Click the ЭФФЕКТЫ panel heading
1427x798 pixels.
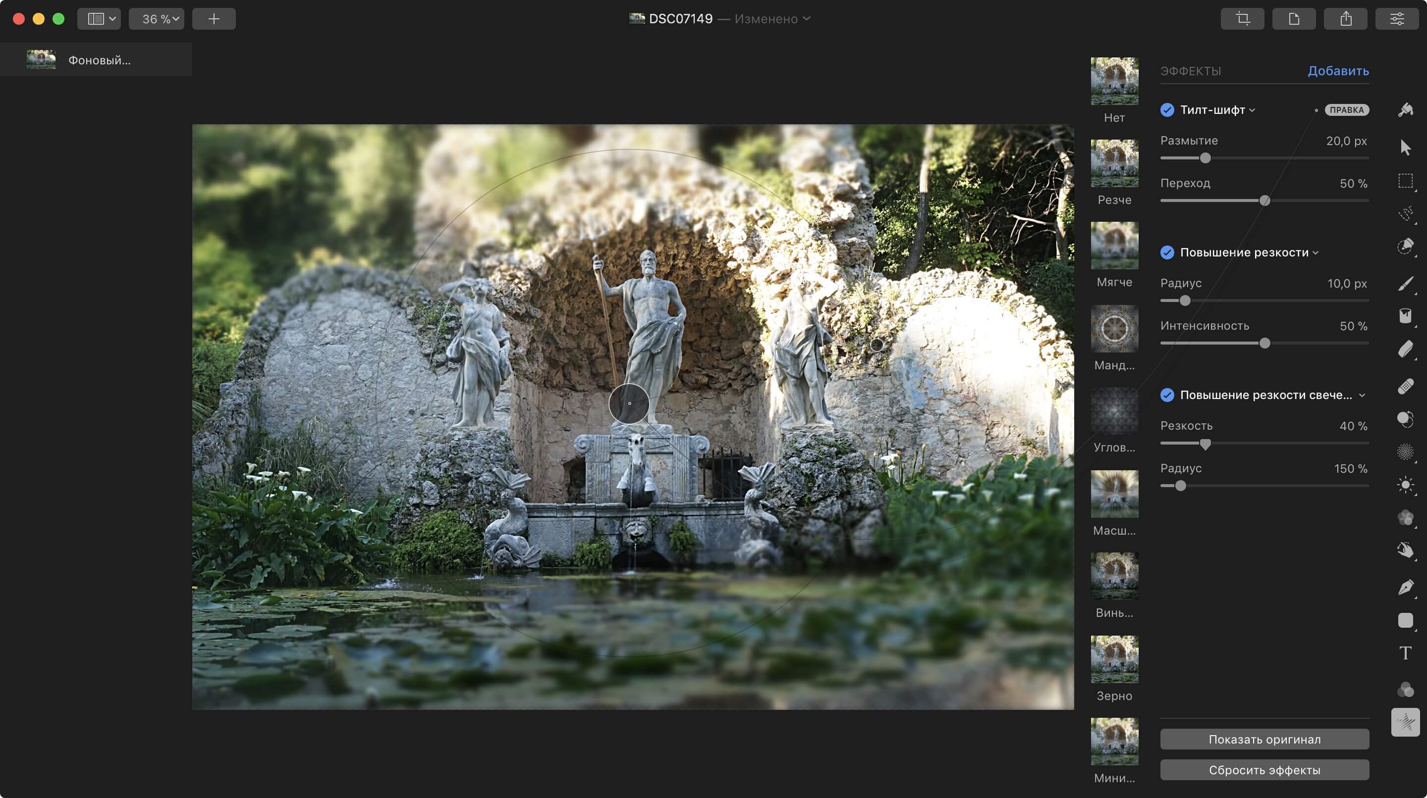[1191, 71]
